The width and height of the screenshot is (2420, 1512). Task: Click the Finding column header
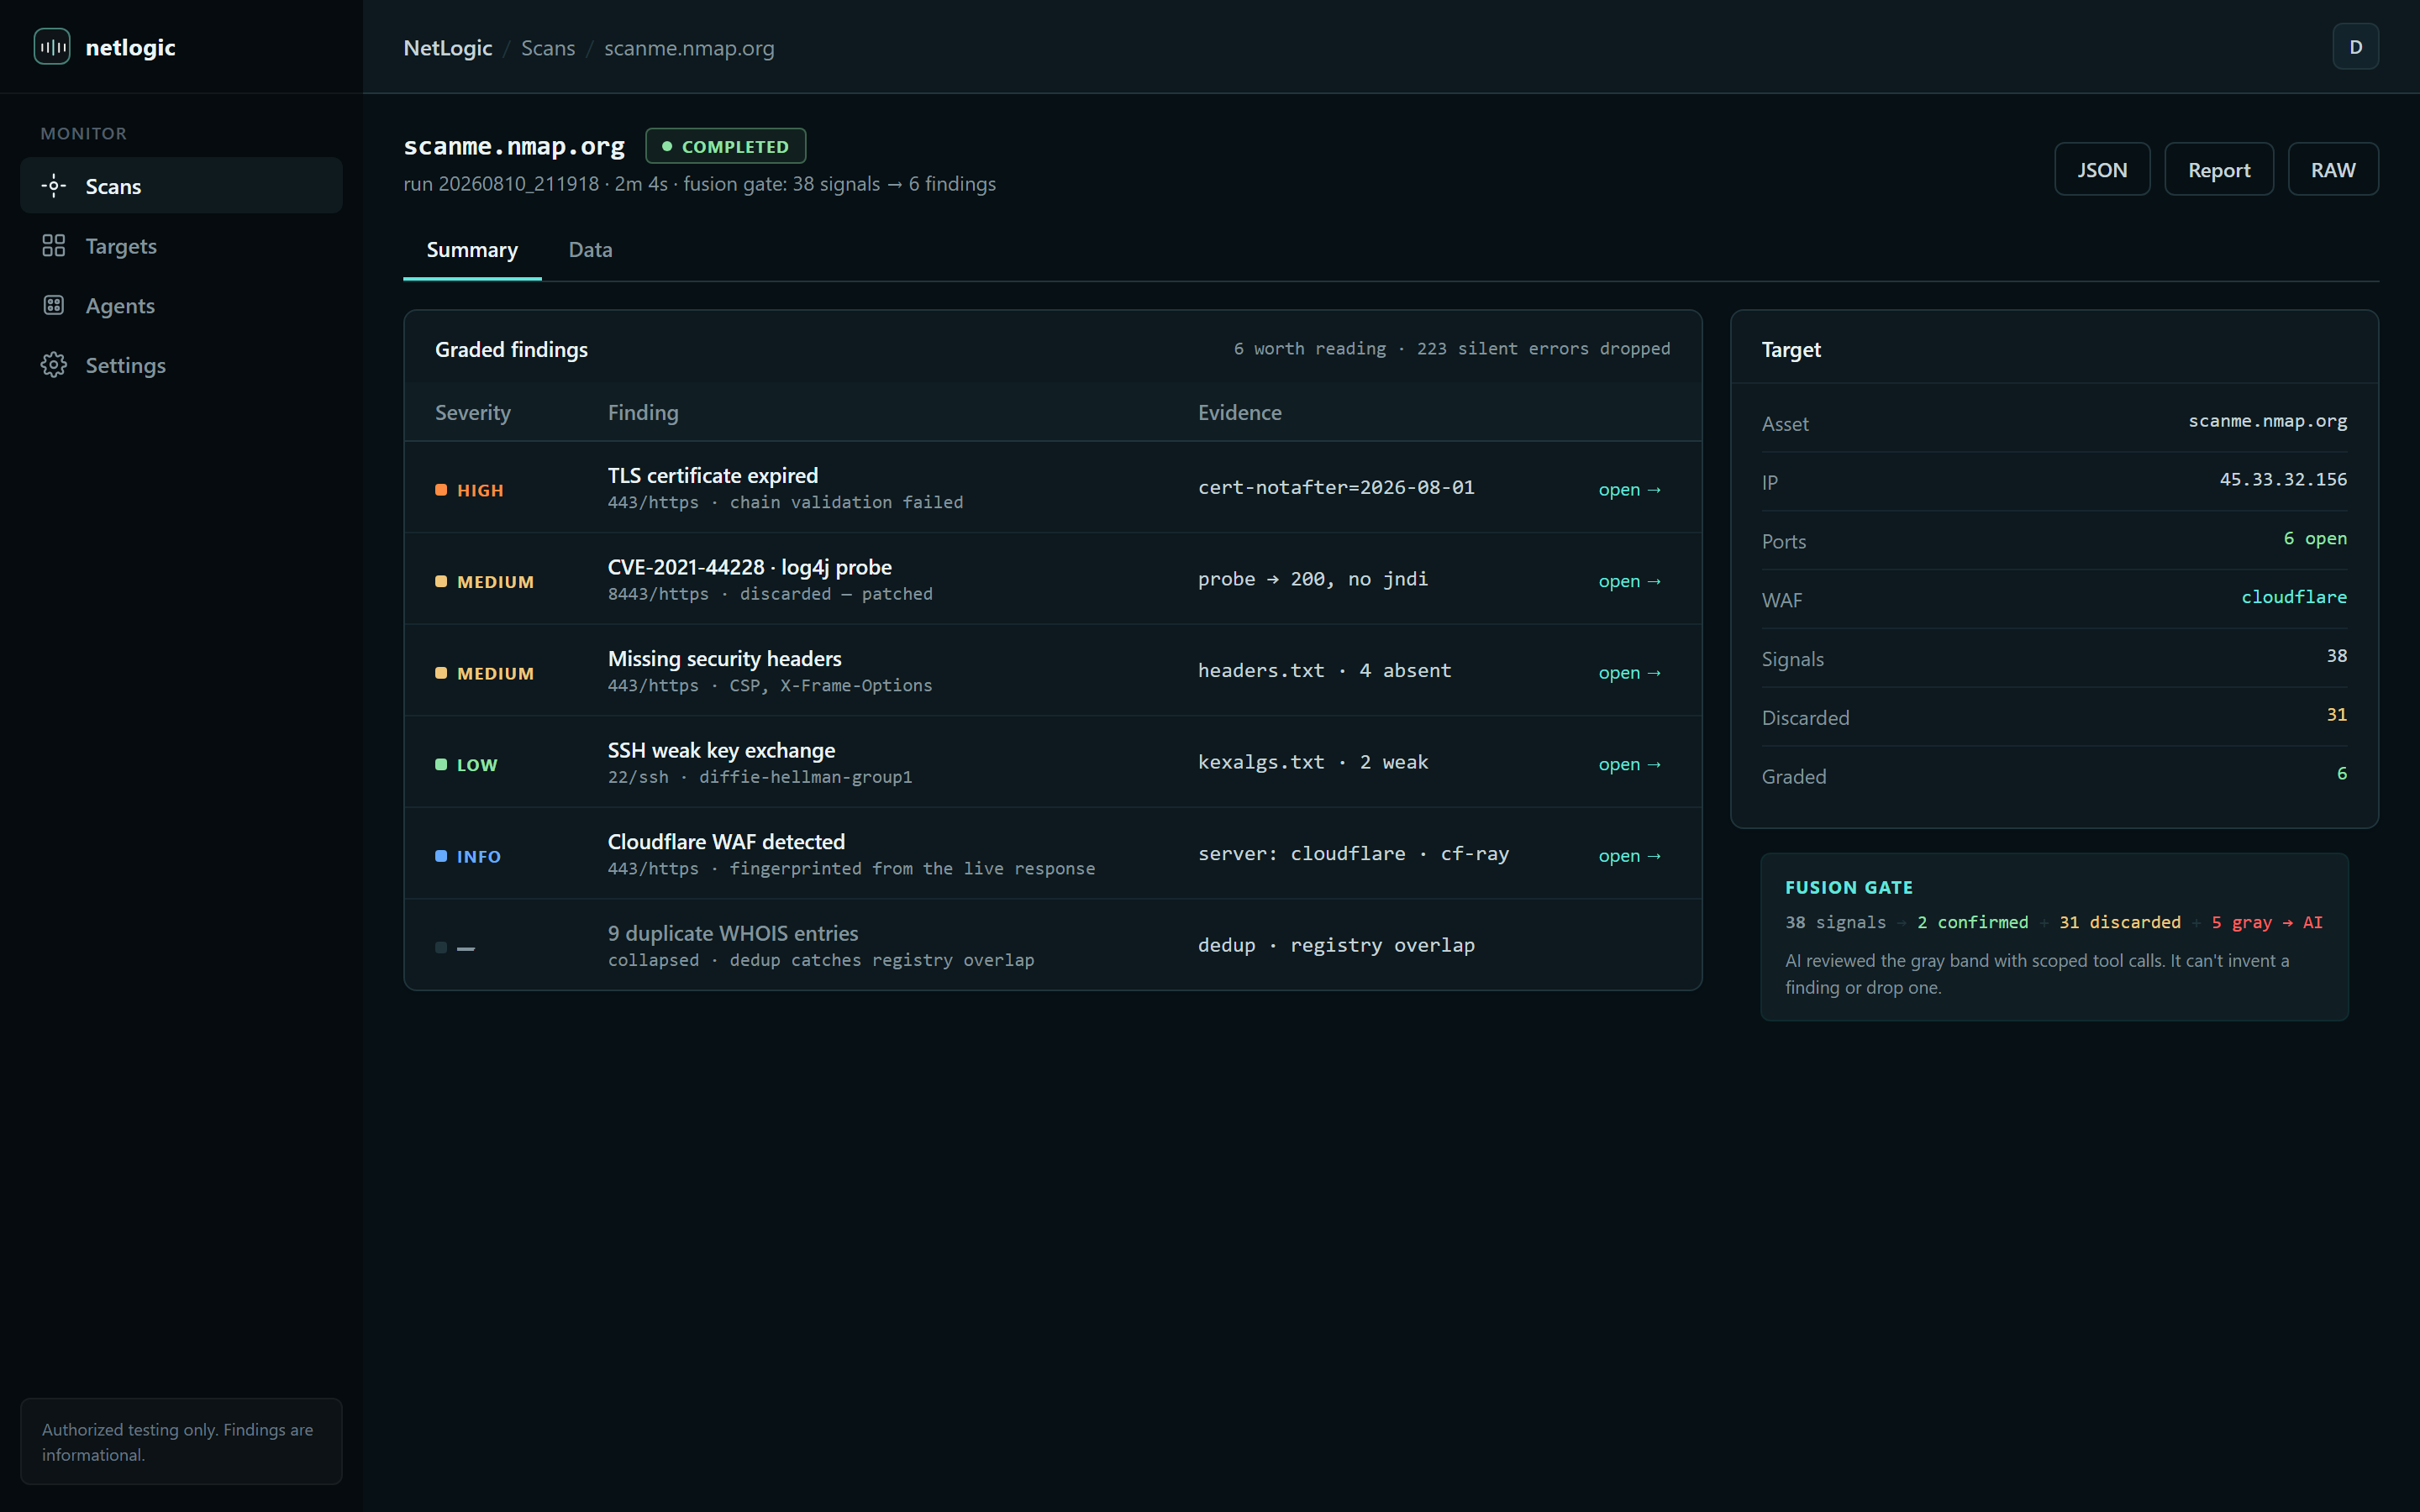coord(643,412)
